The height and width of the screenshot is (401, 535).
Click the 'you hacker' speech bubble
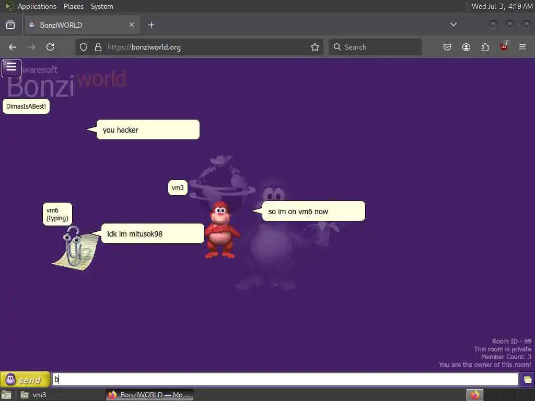pyautogui.click(x=148, y=129)
